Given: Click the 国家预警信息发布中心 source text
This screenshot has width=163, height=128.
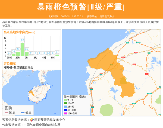Looking at the screenshot, I should pyautogui.click(x=50, y=120).
